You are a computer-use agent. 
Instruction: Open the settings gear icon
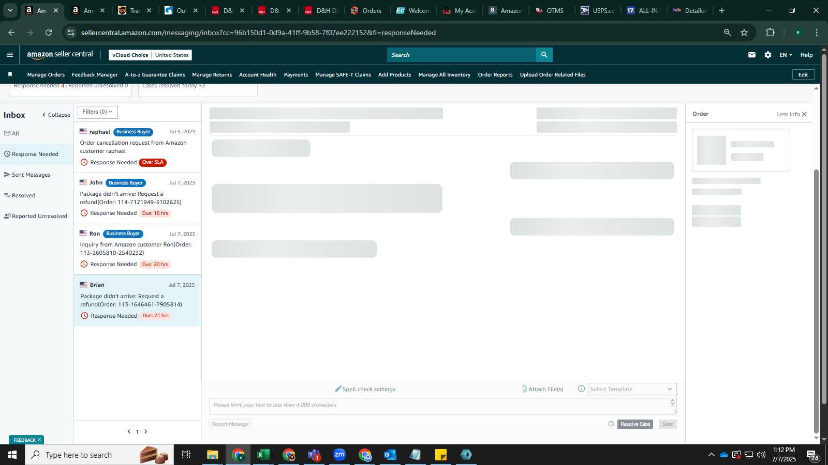768,55
